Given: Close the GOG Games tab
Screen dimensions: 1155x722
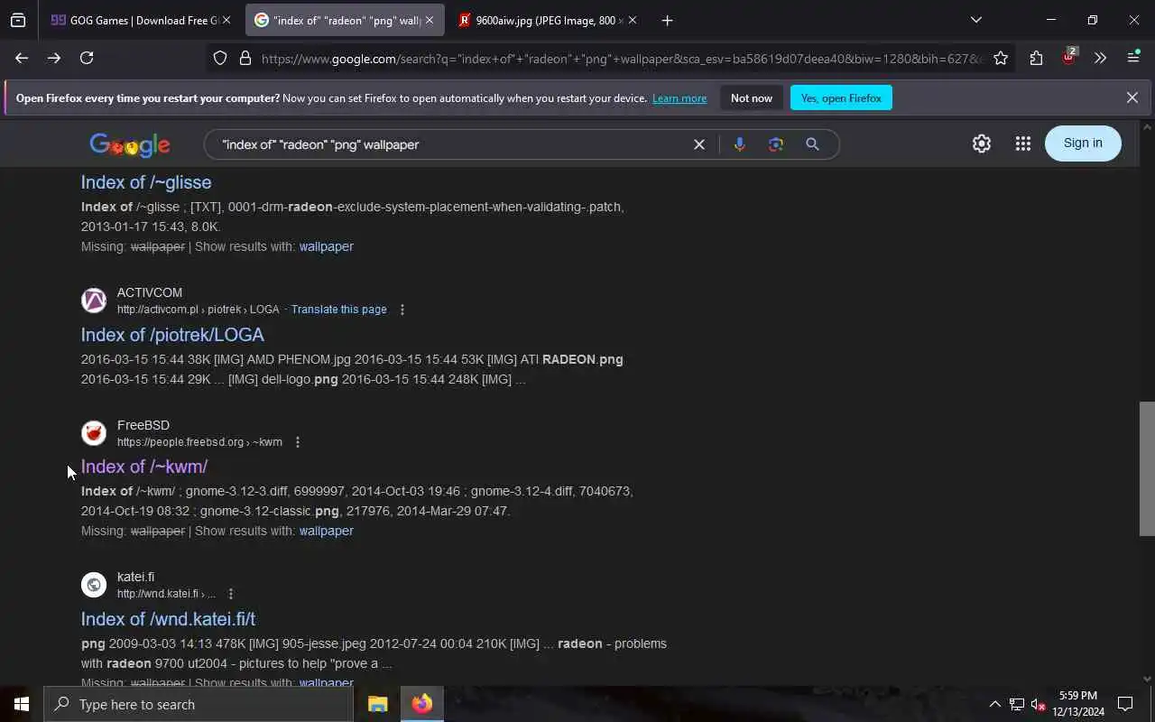Looking at the screenshot, I should point(226,20).
